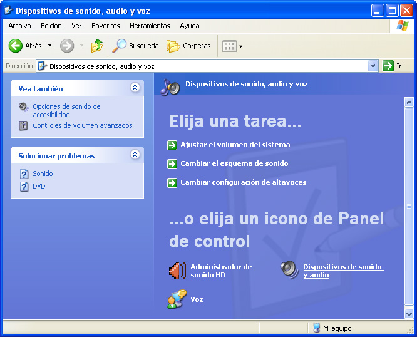
Task: Open the Edición menu
Action: tap(51, 26)
